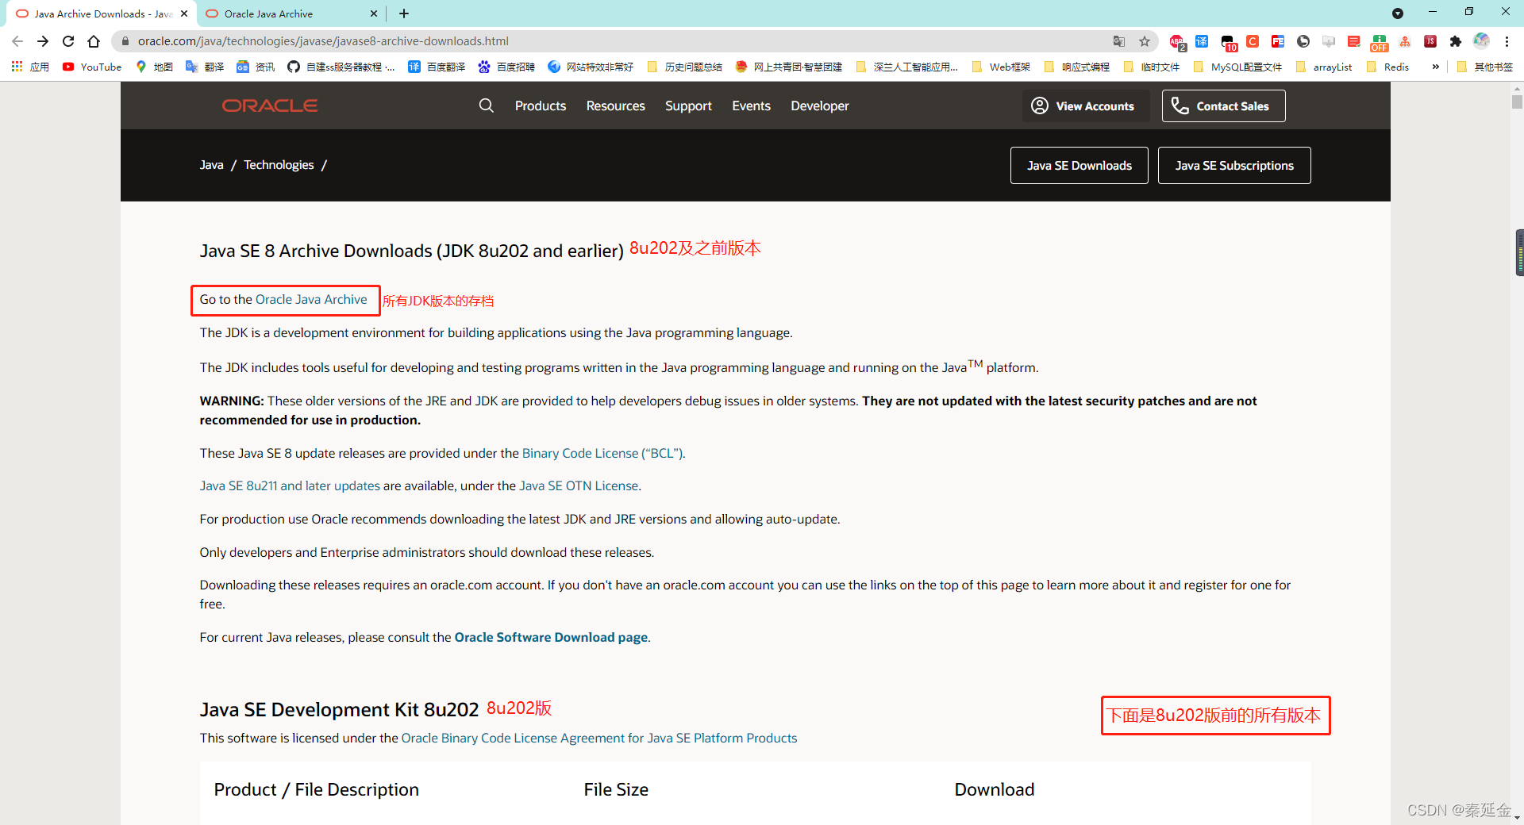The image size is (1524, 825).
Task: Close the Java Archive Downloads tab
Action: tap(184, 13)
